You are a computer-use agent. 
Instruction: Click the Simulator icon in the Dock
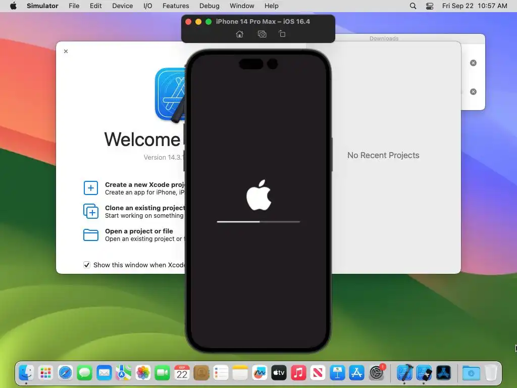click(424, 373)
